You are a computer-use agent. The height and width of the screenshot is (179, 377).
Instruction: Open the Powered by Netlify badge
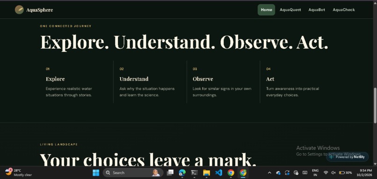click(348, 157)
